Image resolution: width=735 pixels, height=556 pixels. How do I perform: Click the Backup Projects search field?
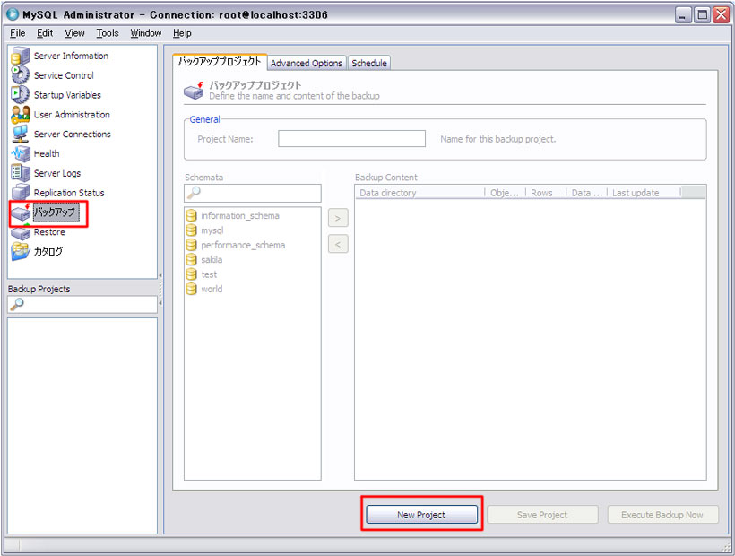pyautogui.click(x=82, y=304)
